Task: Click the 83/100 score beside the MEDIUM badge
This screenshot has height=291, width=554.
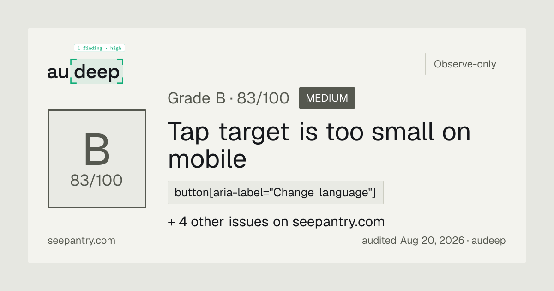Action: coord(263,98)
